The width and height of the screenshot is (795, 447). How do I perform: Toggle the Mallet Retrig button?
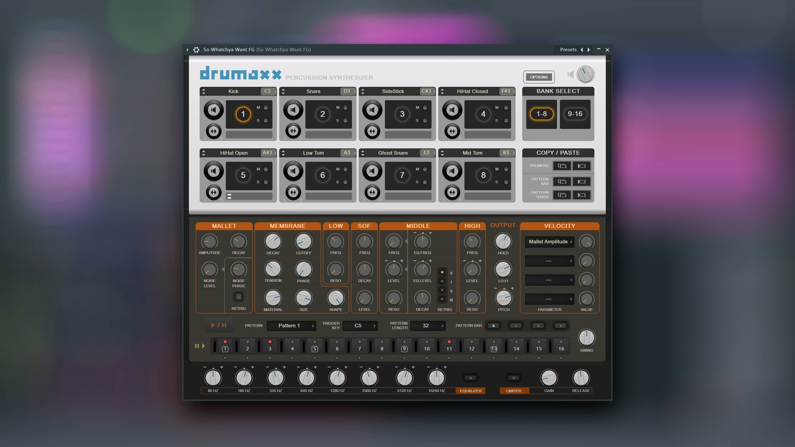pos(238,296)
